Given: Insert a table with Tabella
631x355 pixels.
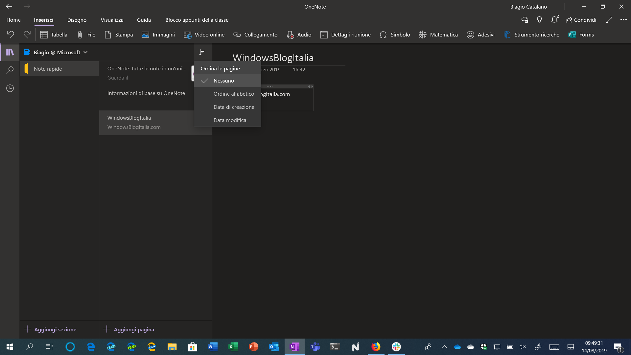Looking at the screenshot, I should click(x=54, y=35).
